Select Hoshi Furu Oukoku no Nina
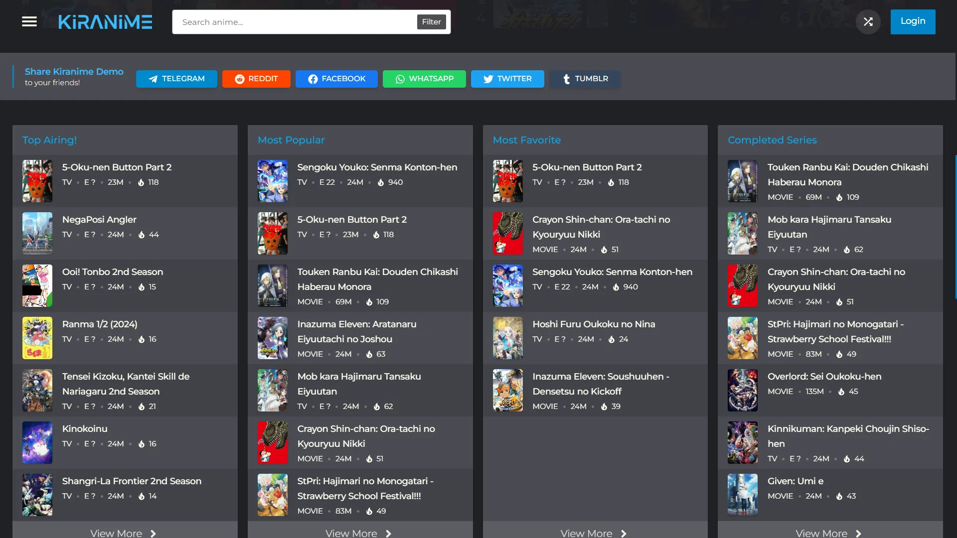Screen dimensions: 957x538 pos(593,324)
